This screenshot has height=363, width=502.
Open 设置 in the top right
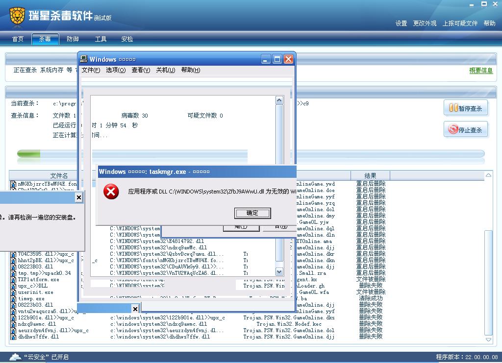pos(401,24)
